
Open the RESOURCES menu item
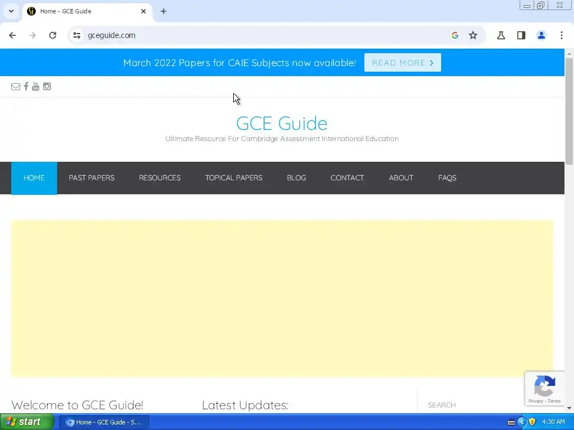(x=160, y=178)
